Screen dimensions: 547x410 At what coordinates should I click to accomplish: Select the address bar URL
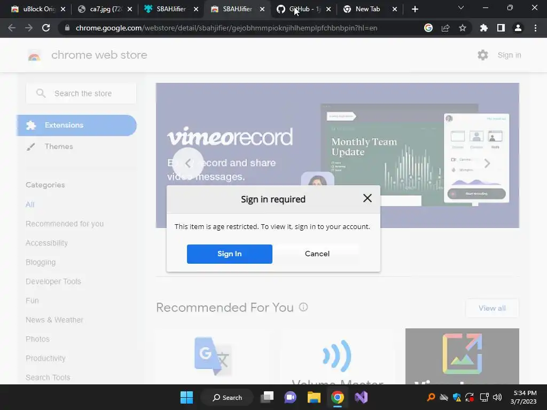[226, 28]
